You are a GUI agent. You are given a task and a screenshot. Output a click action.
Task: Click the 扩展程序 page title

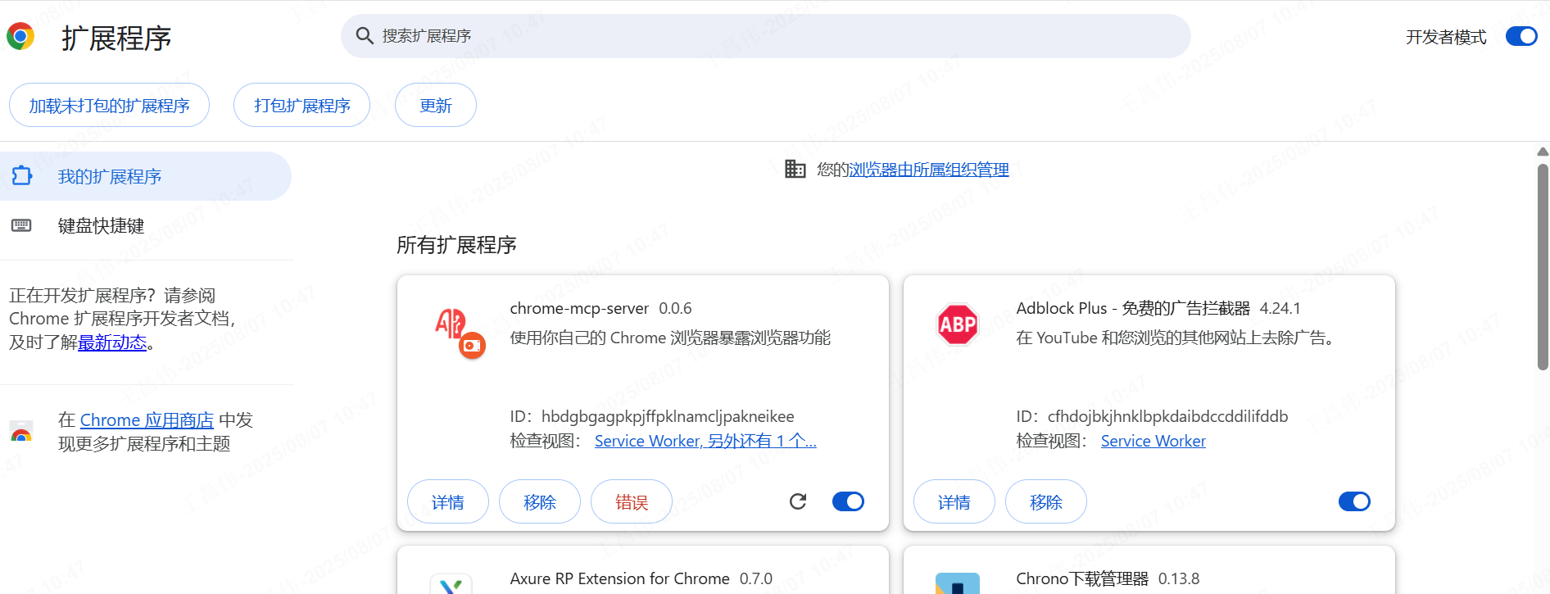pyautogui.click(x=116, y=38)
